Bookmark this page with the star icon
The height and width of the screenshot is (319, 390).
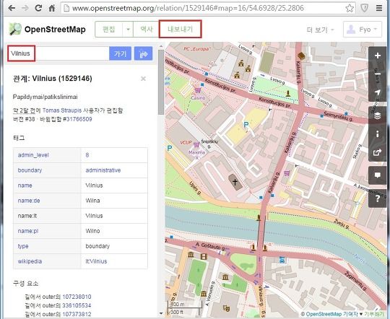[x=350, y=8]
